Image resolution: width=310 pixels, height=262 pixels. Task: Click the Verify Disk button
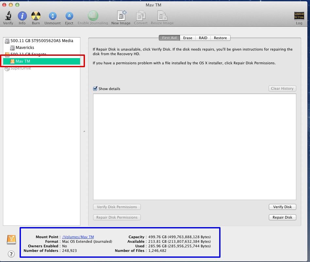[x=282, y=207]
